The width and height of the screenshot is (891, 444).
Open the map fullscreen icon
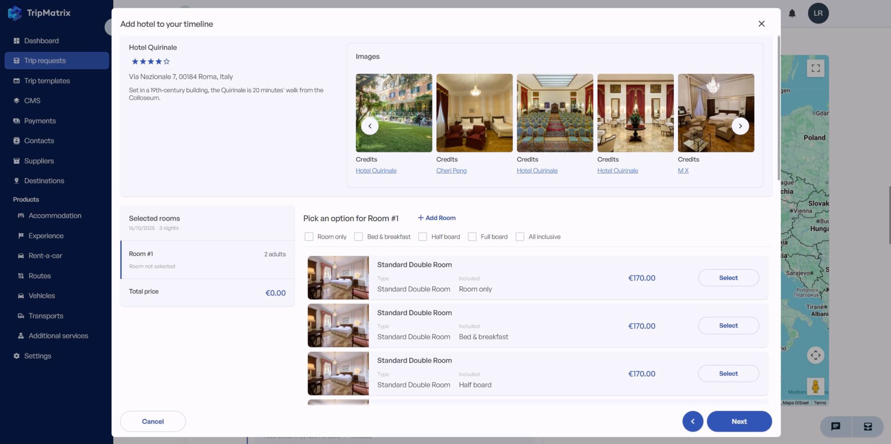(x=815, y=69)
